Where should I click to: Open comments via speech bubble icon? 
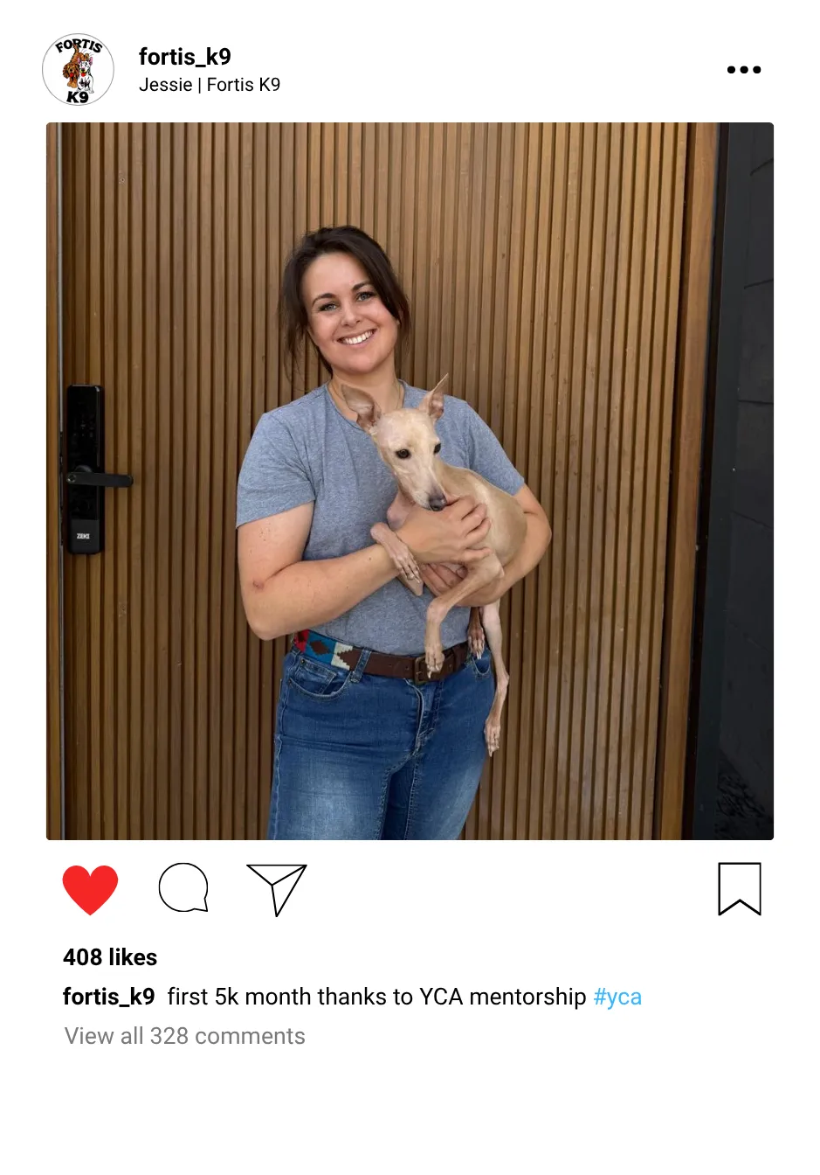[183, 888]
